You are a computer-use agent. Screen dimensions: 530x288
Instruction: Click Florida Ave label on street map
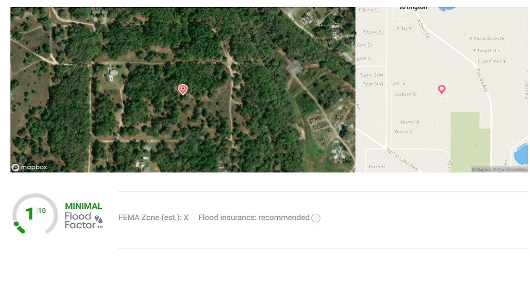tap(482, 80)
